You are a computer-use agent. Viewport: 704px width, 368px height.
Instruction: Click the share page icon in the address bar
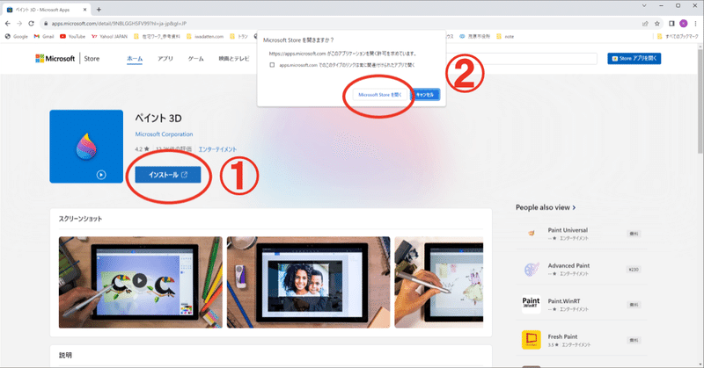coord(645,24)
